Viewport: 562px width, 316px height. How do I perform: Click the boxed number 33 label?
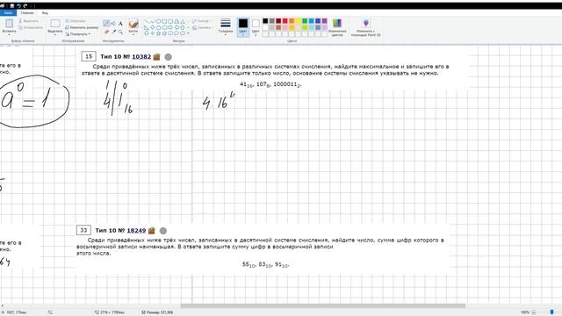[x=83, y=230]
